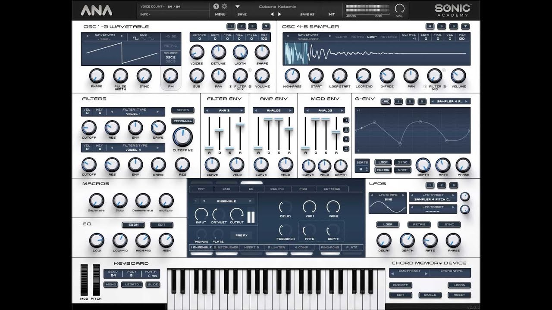
Task: Toggle EQ ON button
Action: [133, 225]
